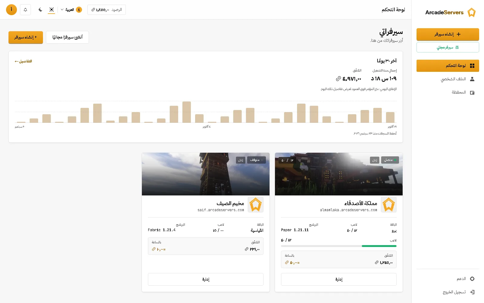Click top-left إنشاء سيرفر button
The width and height of the screenshot is (484, 303).
coord(26,37)
